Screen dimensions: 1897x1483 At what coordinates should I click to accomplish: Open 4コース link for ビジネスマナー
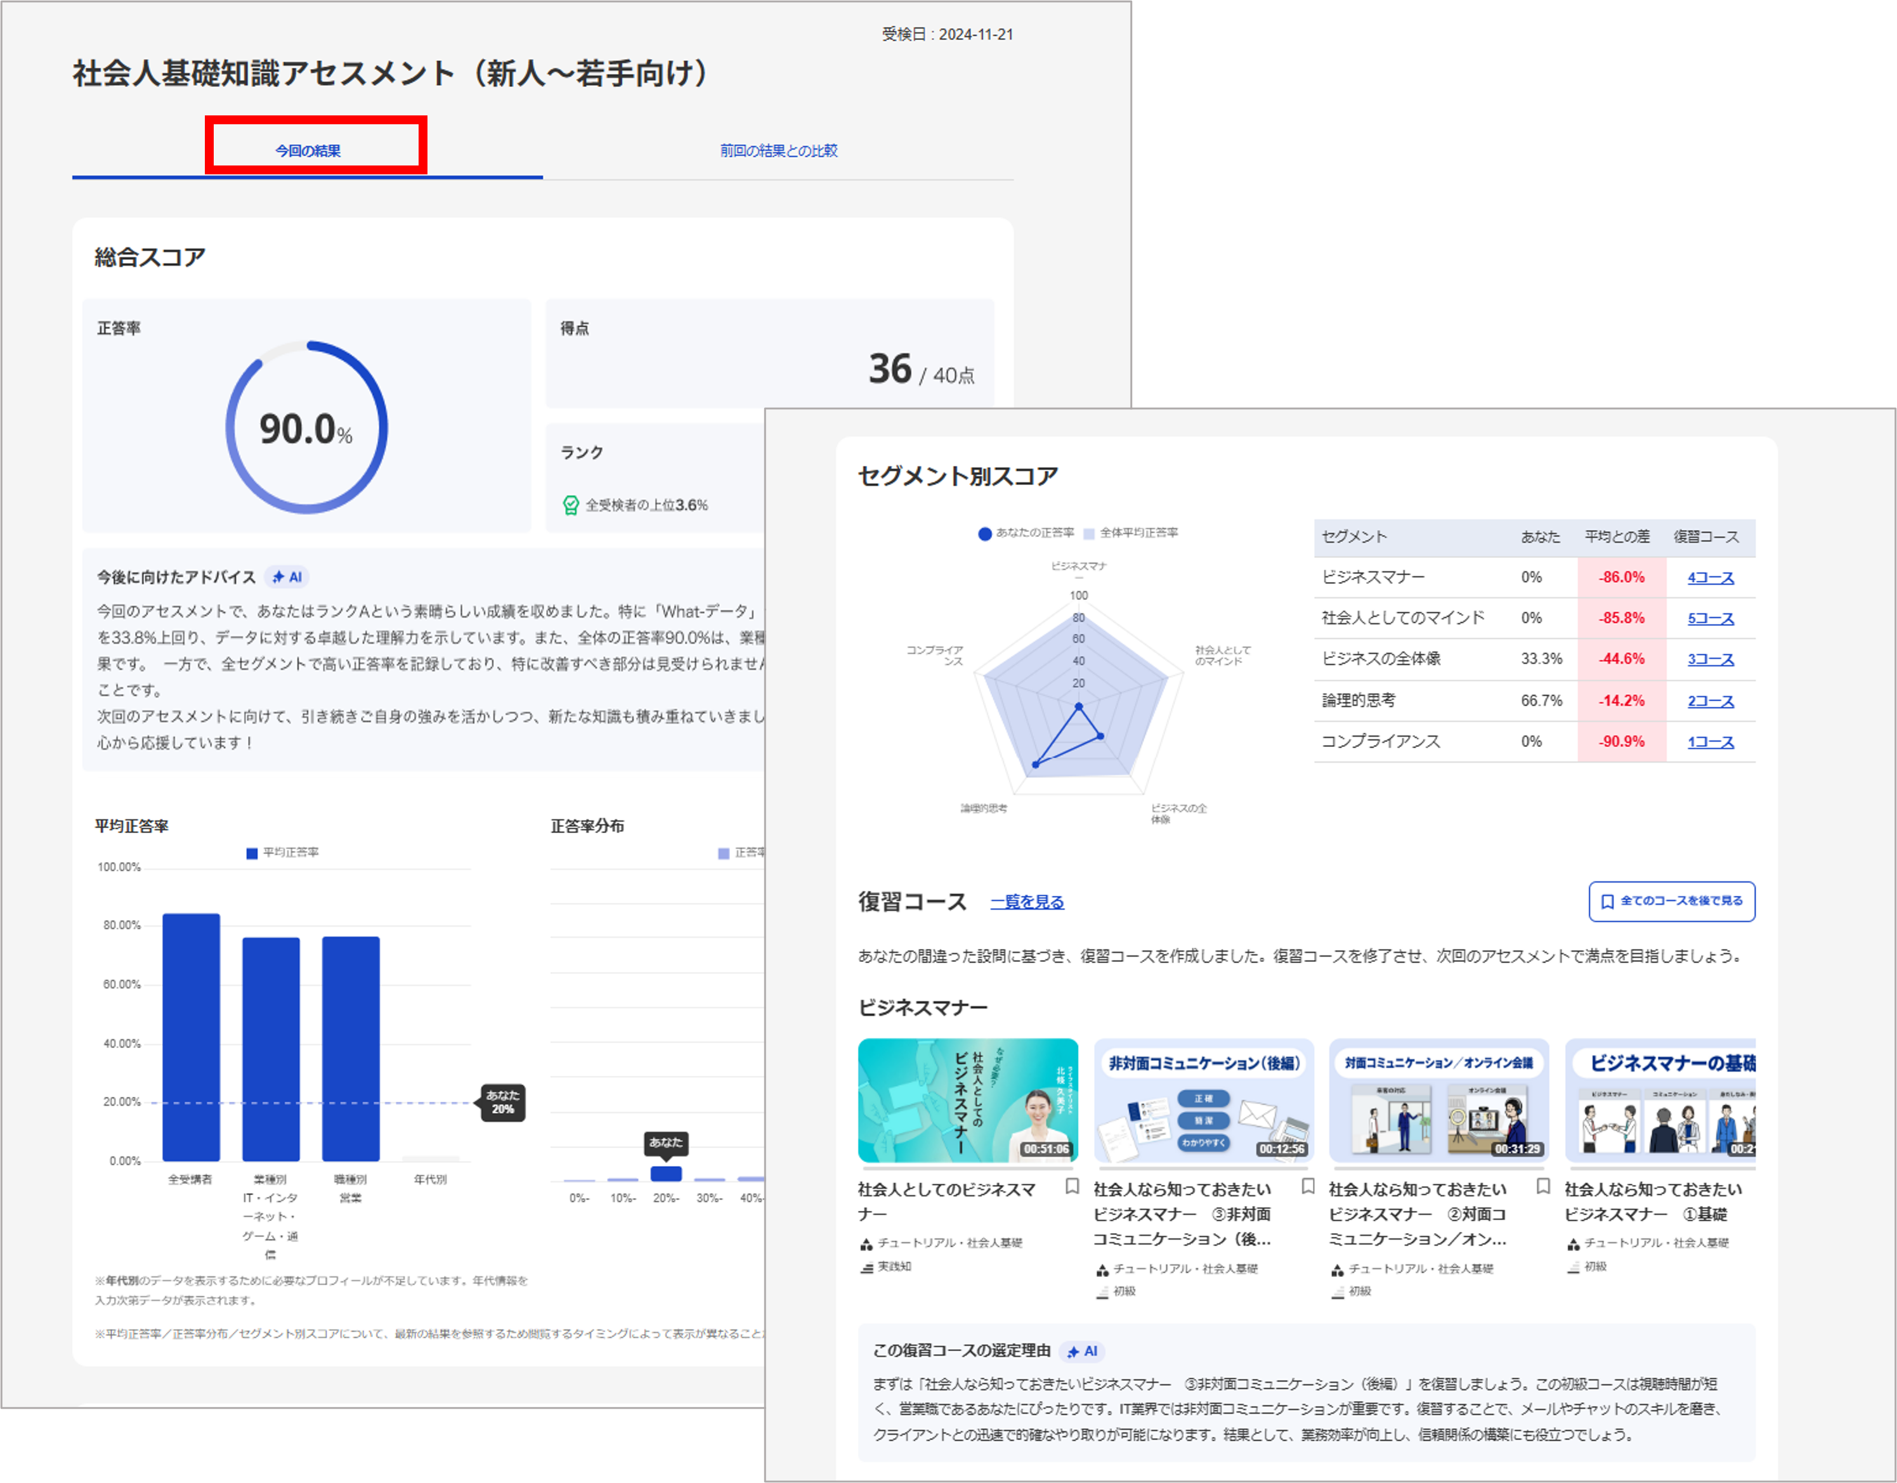(1711, 578)
